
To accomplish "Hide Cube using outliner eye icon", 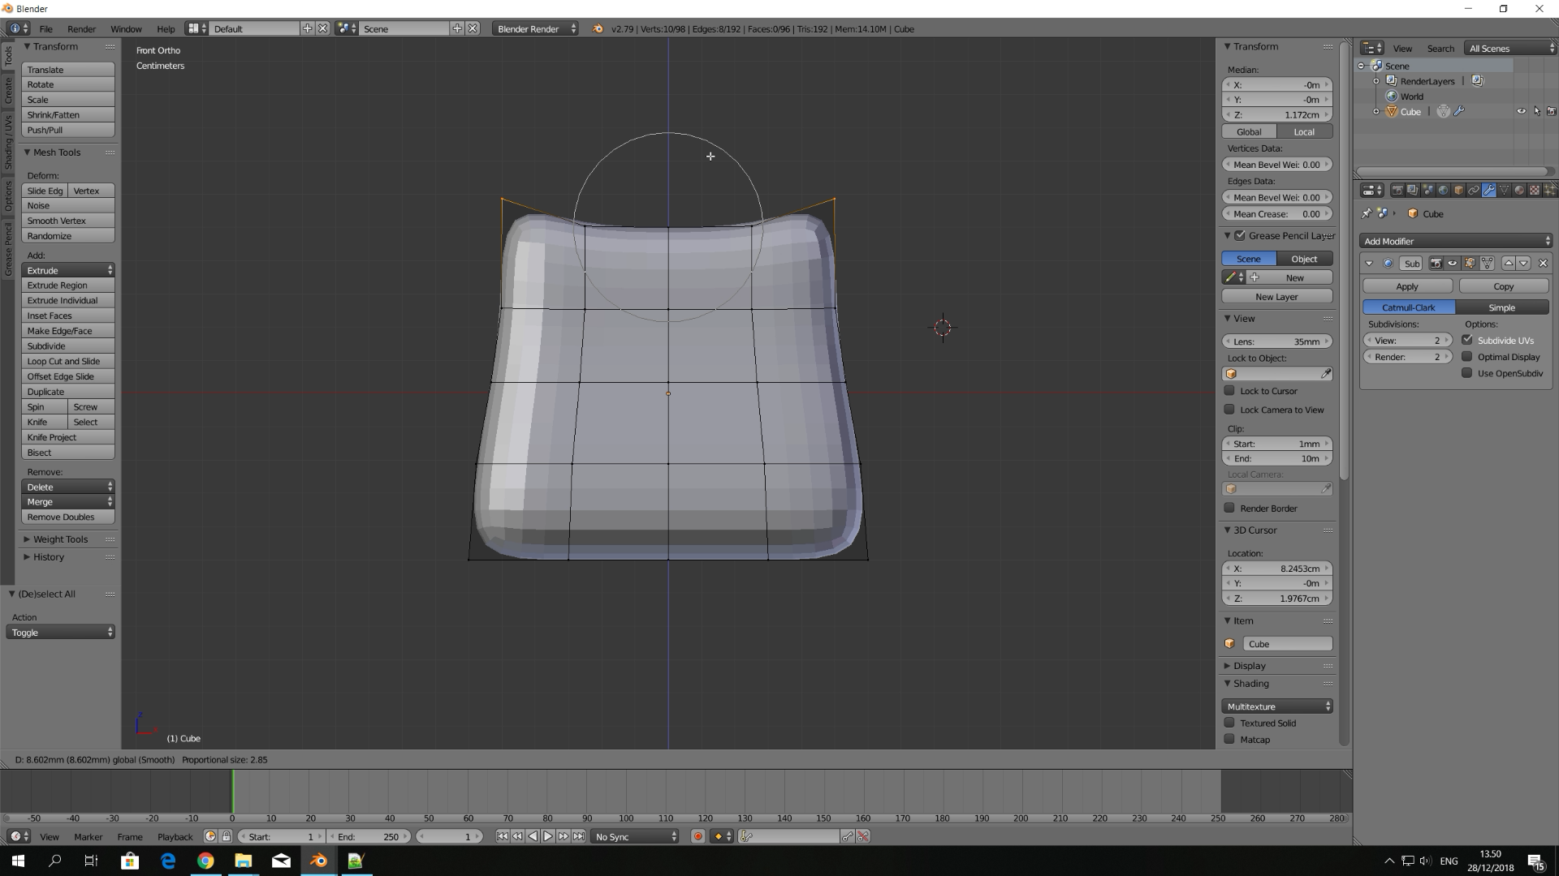I will pyautogui.click(x=1522, y=112).
